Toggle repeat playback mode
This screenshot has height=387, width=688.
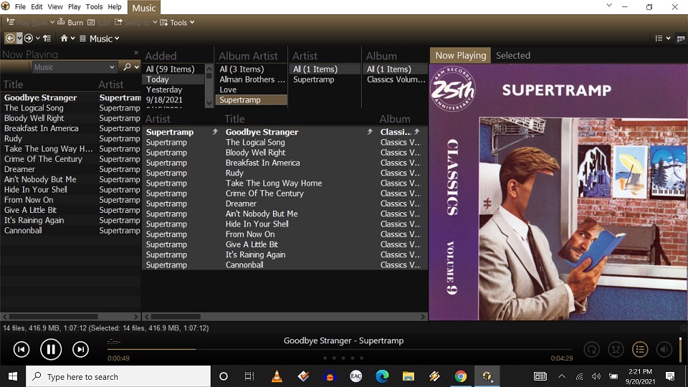click(592, 349)
